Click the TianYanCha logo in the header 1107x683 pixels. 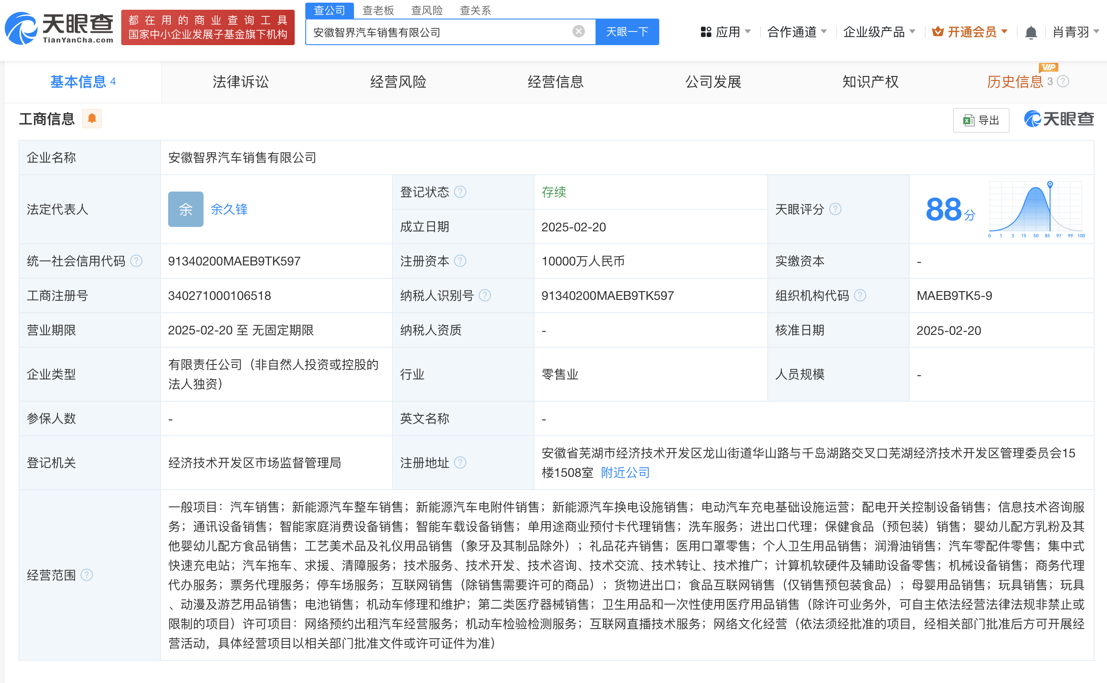click(59, 28)
